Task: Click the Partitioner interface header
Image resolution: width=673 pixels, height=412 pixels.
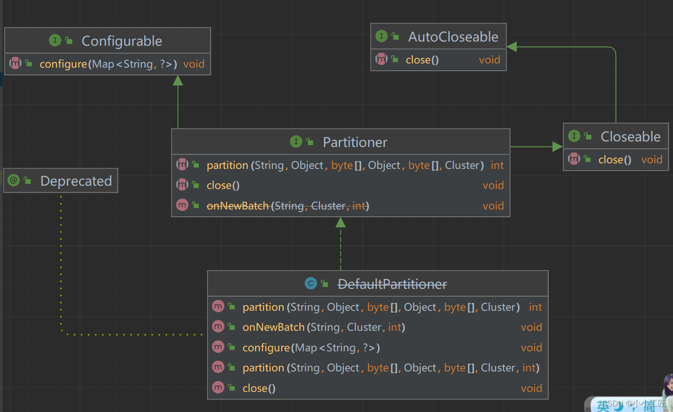Action: [x=355, y=142]
